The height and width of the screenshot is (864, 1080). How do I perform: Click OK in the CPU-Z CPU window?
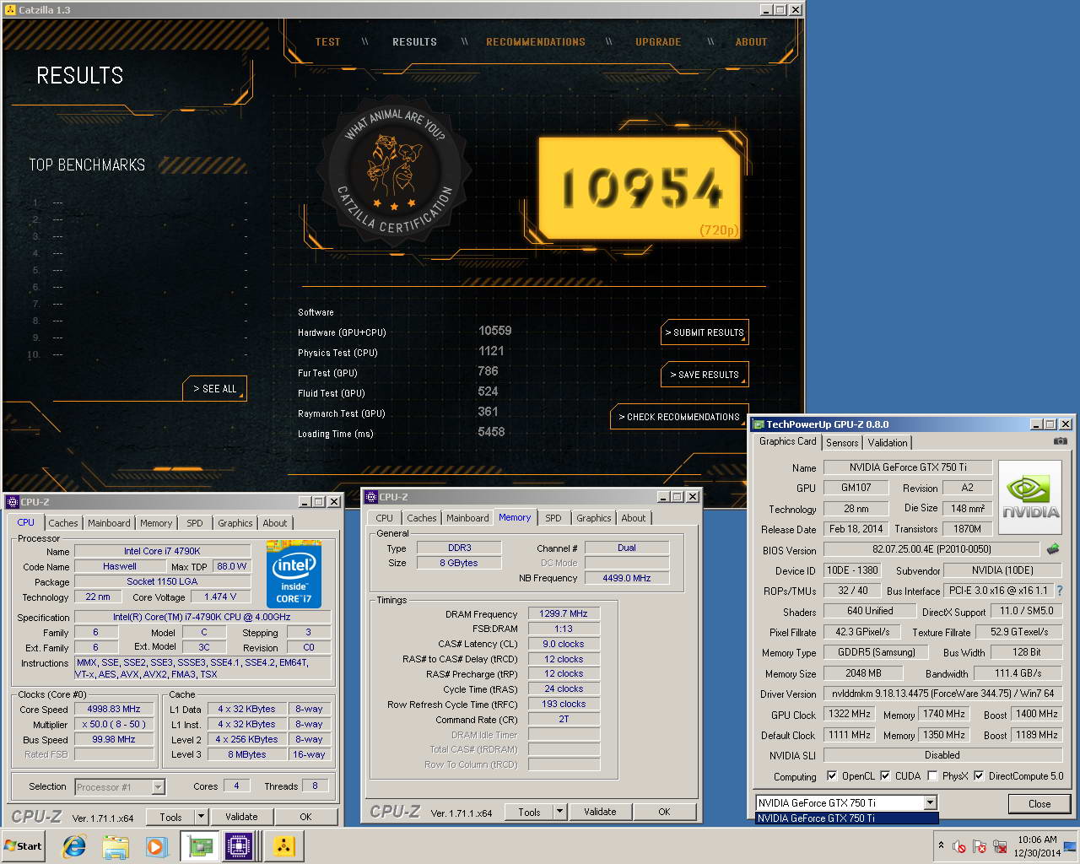[x=305, y=817]
